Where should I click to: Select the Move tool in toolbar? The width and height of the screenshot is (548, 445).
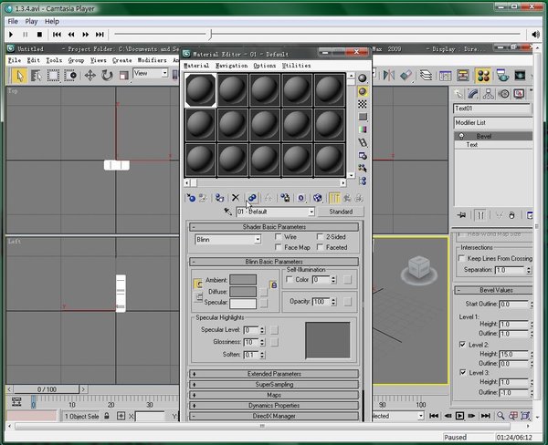(90, 76)
